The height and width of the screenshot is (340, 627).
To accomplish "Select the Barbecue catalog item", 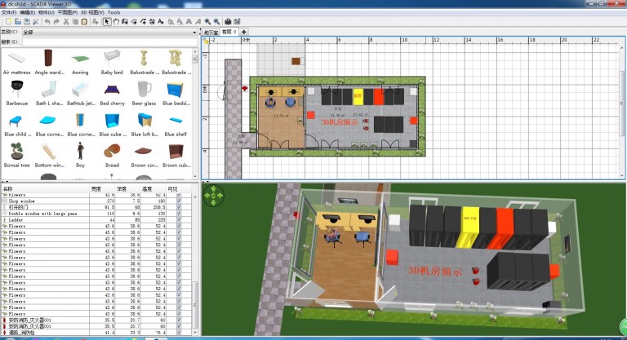I will [x=17, y=94].
